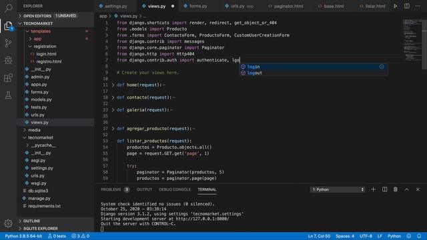
Task: Open db.sqlite3 in the explorer
Action: (56, 191)
